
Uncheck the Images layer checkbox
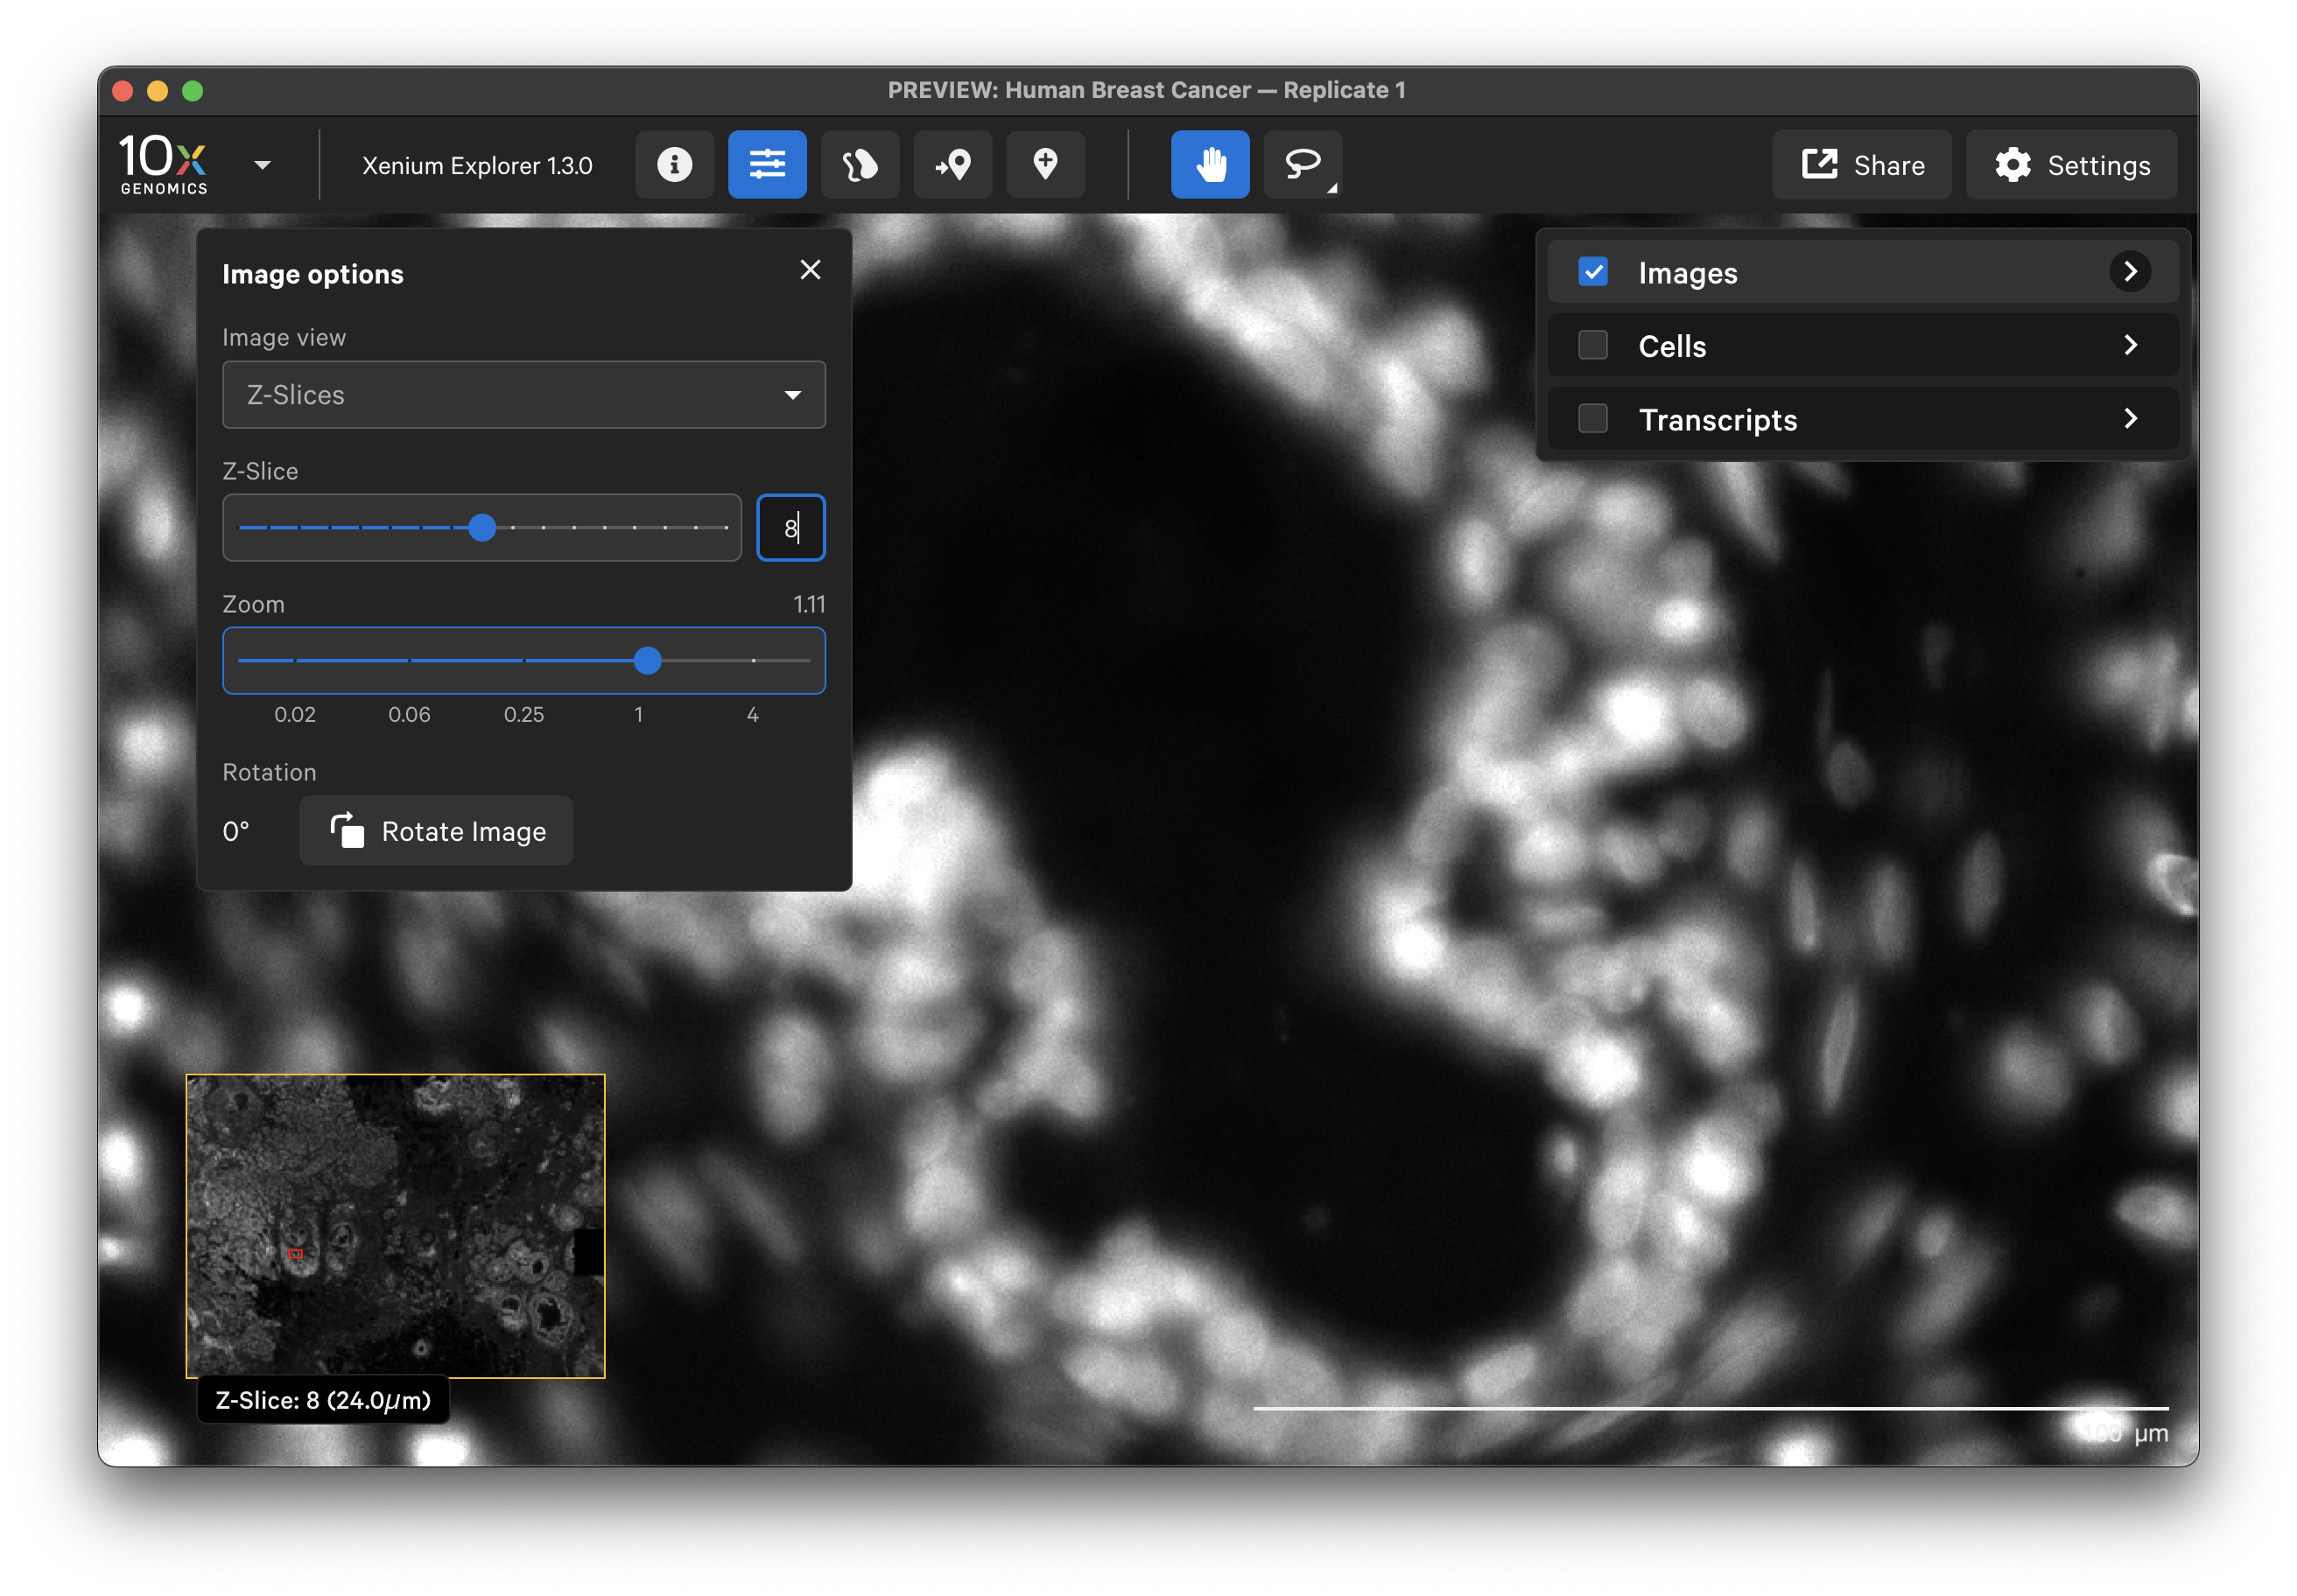click(x=1592, y=271)
